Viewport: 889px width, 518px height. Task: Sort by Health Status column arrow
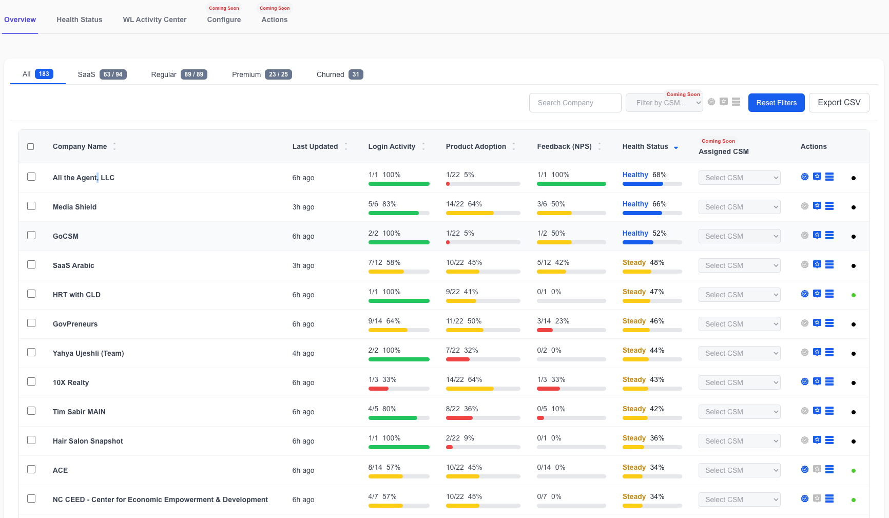(676, 147)
